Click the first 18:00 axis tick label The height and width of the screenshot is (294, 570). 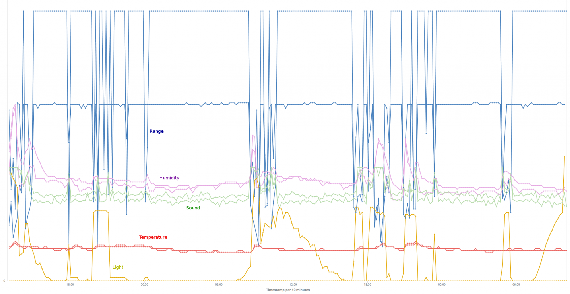70,285
